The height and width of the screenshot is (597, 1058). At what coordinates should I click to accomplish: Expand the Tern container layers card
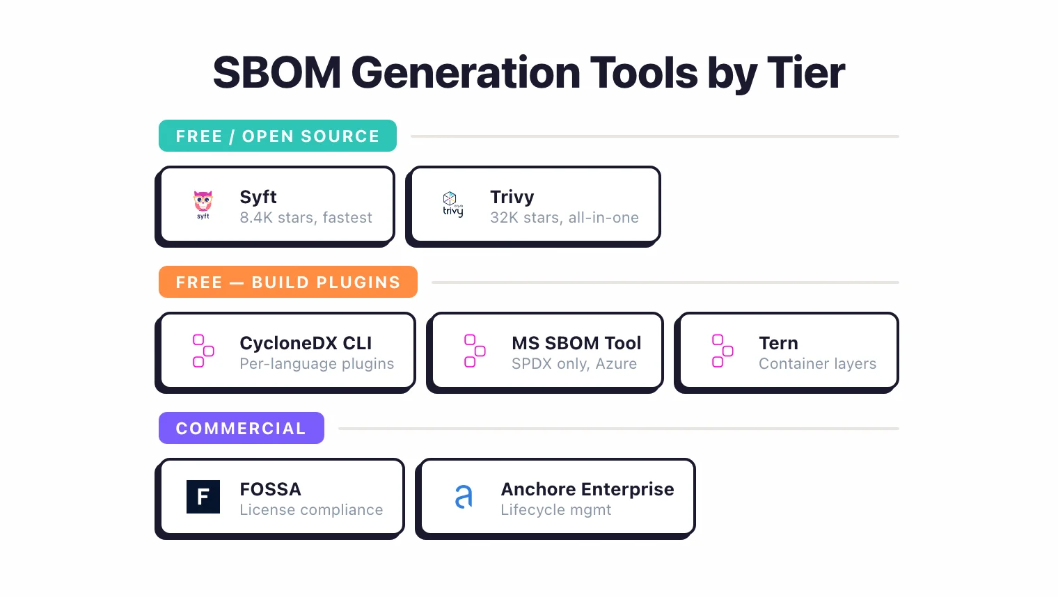point(787,351)
